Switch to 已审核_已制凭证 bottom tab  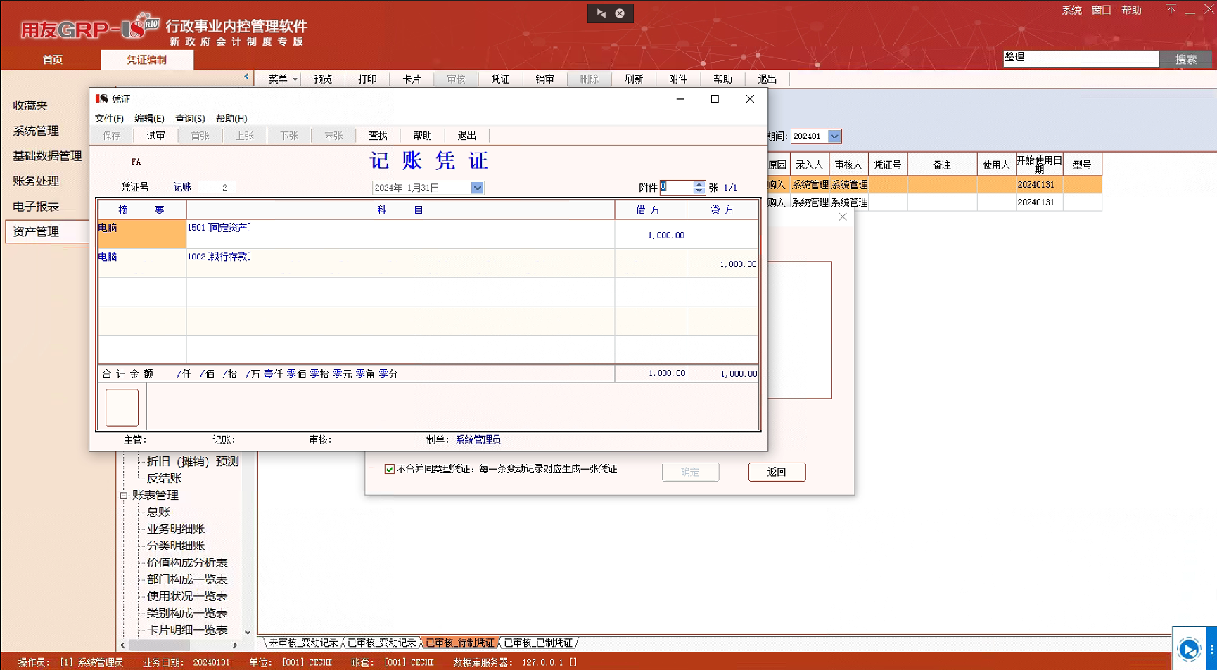click(x=538, y=643)
